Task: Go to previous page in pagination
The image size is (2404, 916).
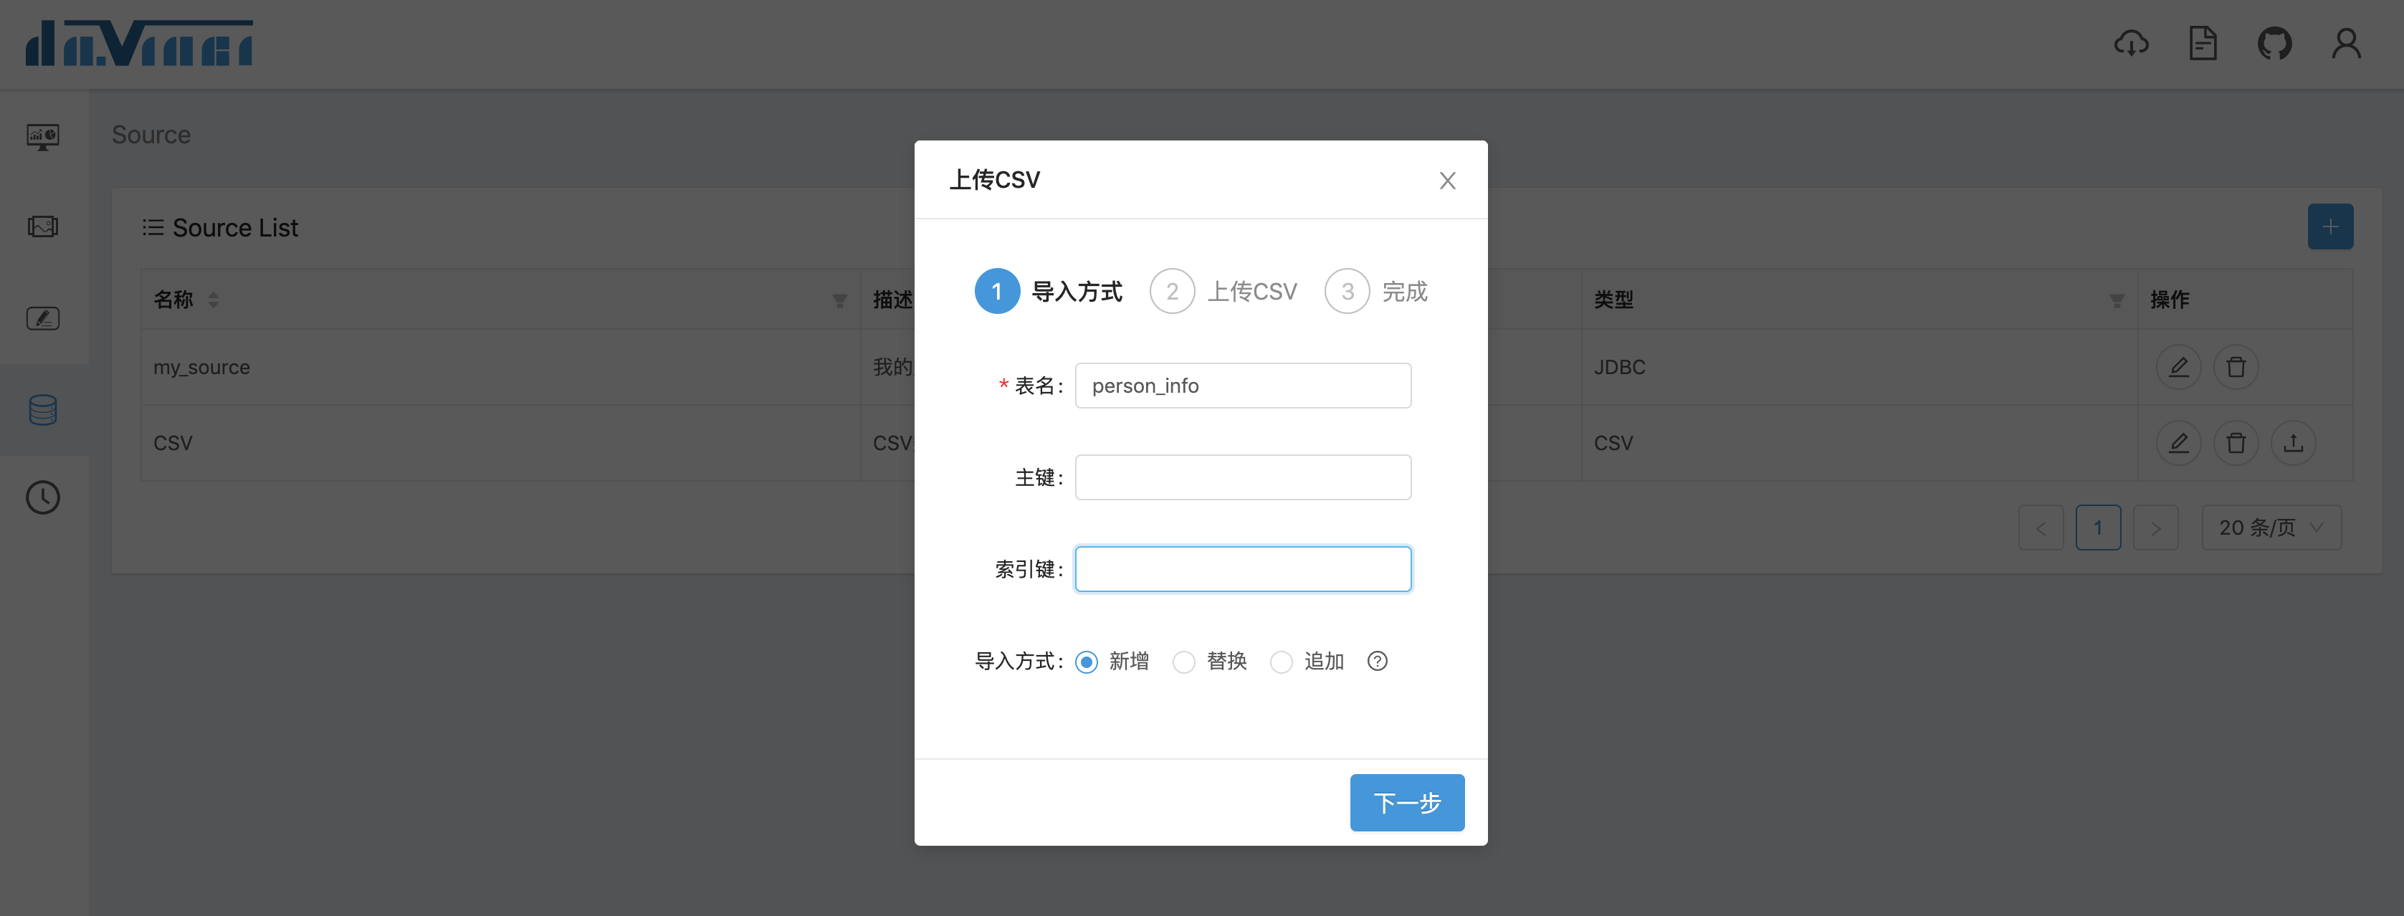Action: [x=2041, y=528]
